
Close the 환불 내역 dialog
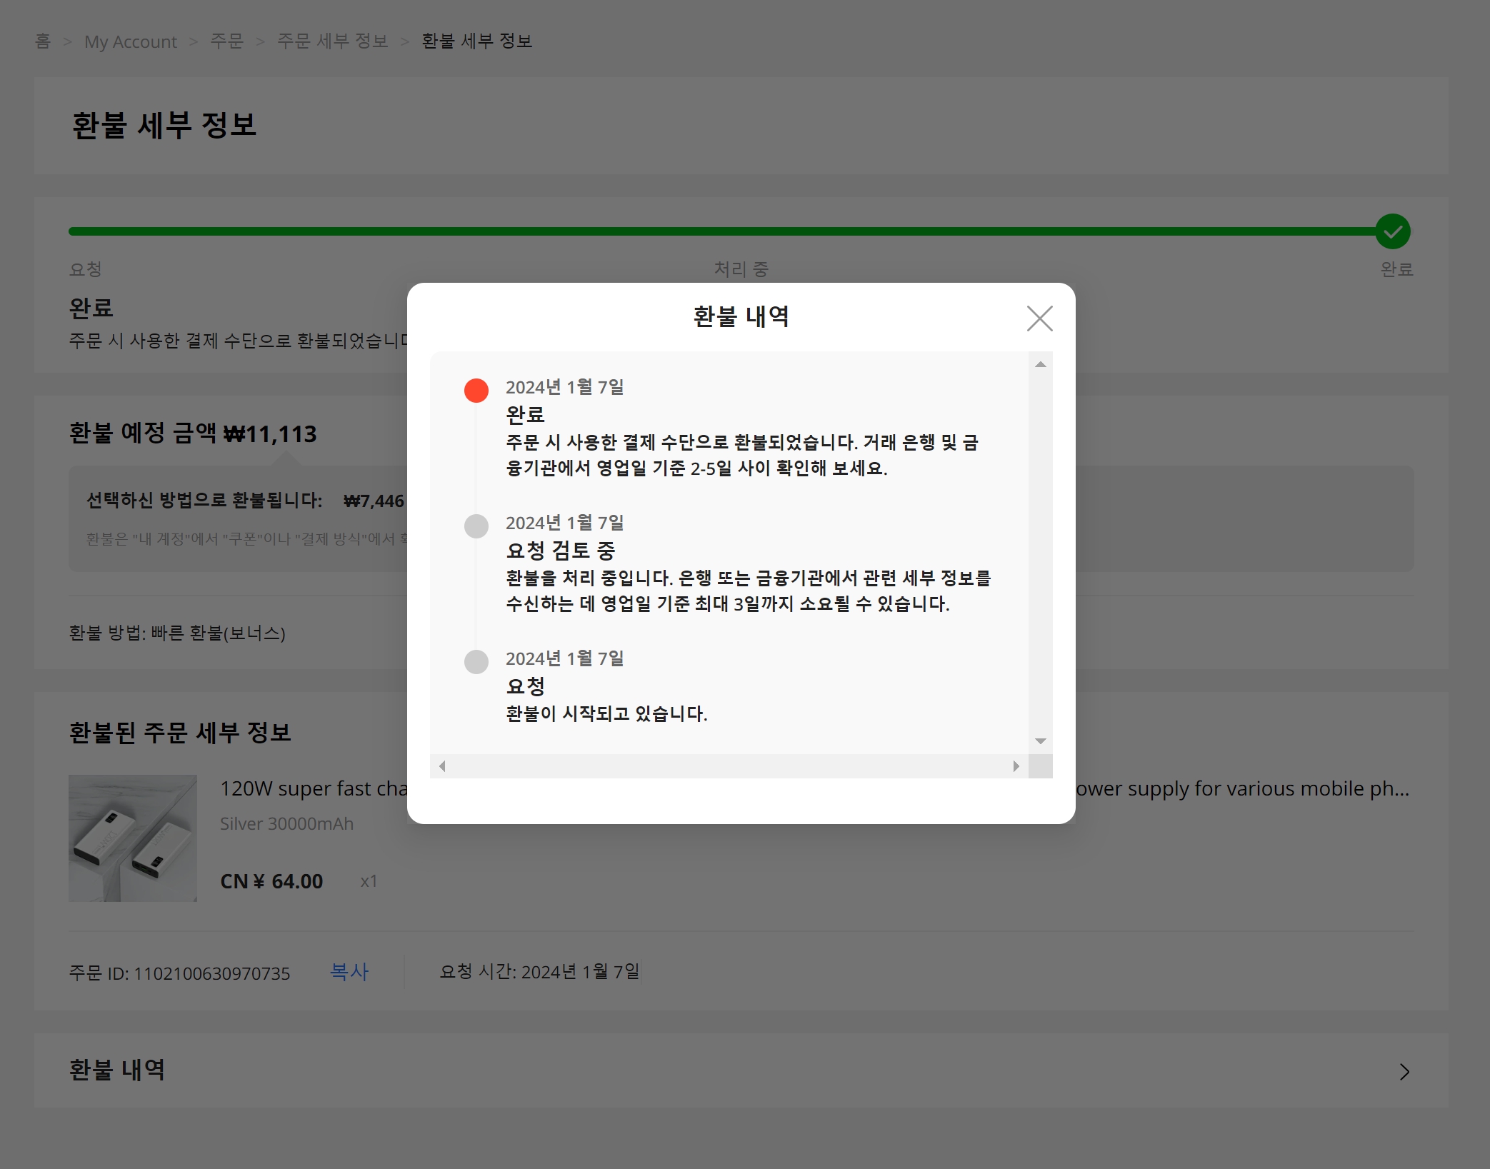1039,318
